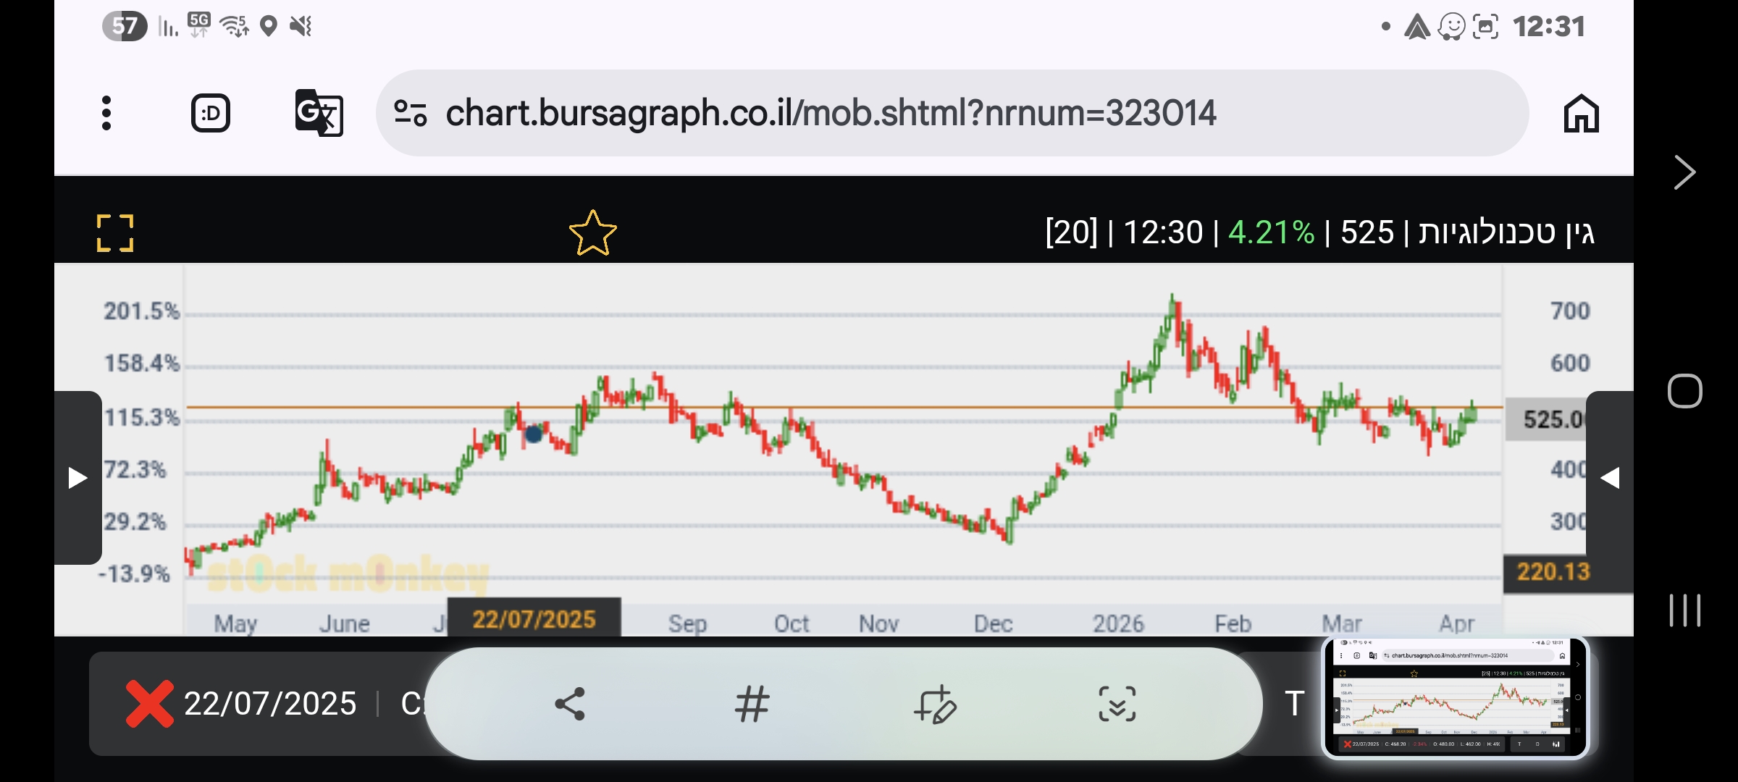Expand right side panel arrow

click(1609, 478)
